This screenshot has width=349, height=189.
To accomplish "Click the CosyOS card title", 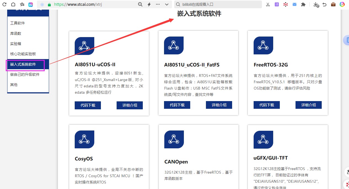I will (x=84, y=159).
